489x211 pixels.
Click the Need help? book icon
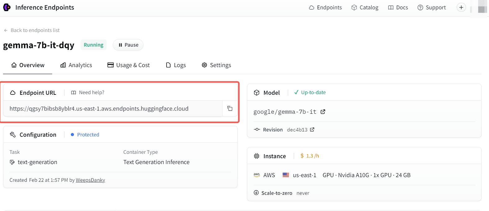pos(74,93)
